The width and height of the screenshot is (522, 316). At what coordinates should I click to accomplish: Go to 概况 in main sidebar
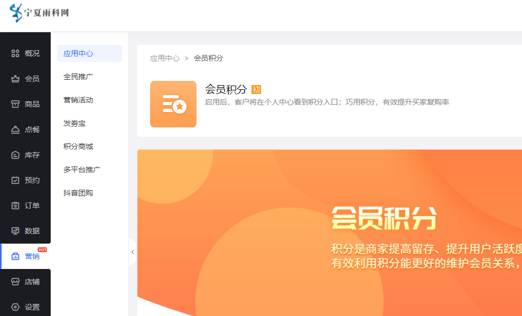[32, 53]
